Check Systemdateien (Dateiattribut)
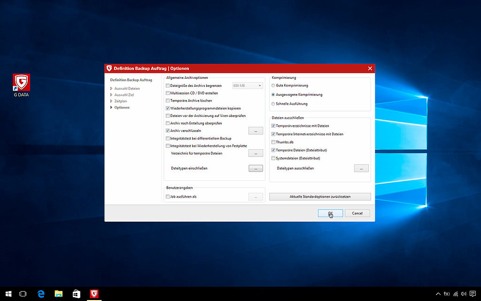 tap(273, 158)
